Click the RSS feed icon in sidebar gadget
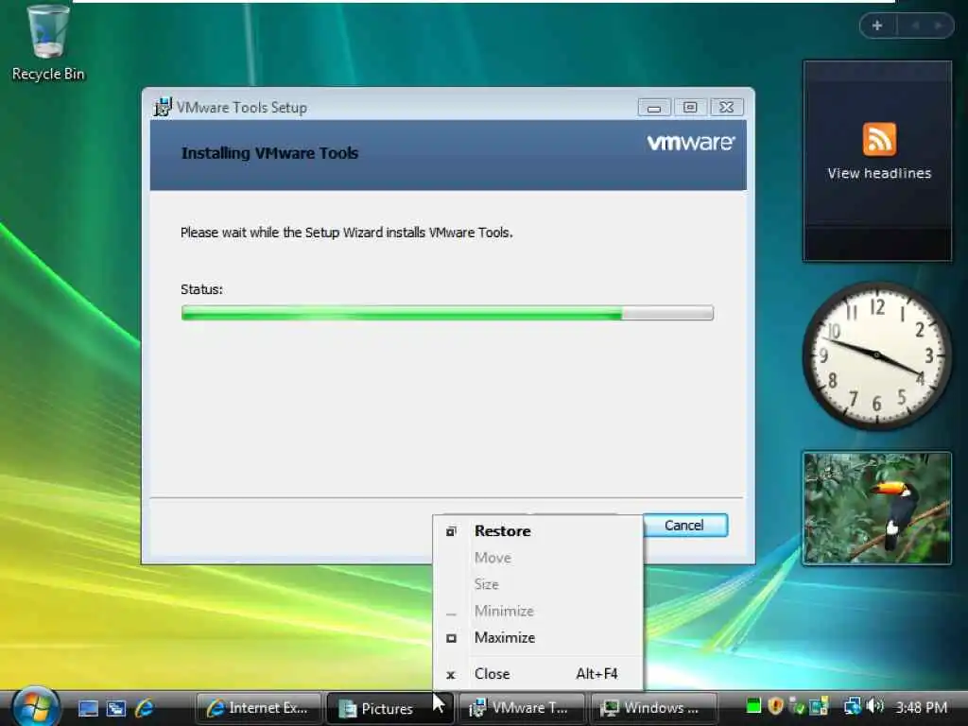968x726 pixels. click(879, 139)
